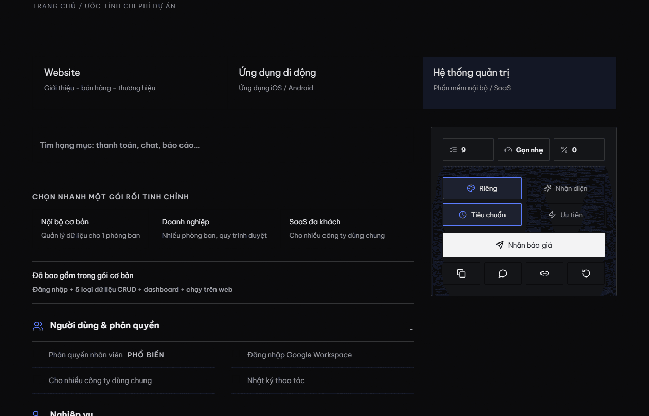
Task: Select the Riêng design option
Action: coord(482,188)
